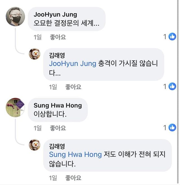This screenshot has height=185, width=180.
Task: Open the JooHyun Jung commenter name link
Action: [55, 14]
